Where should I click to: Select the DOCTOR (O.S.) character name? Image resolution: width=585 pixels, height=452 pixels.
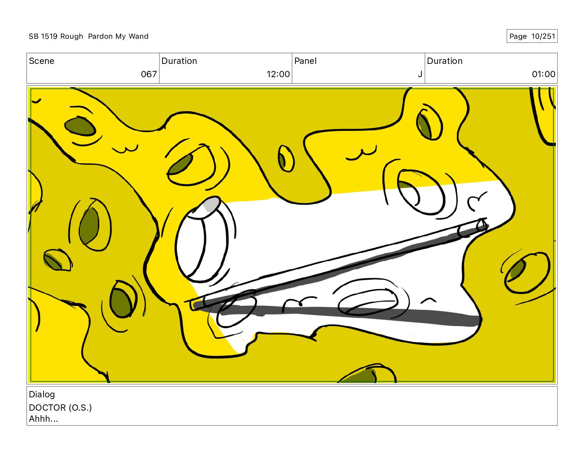point(60,408)
